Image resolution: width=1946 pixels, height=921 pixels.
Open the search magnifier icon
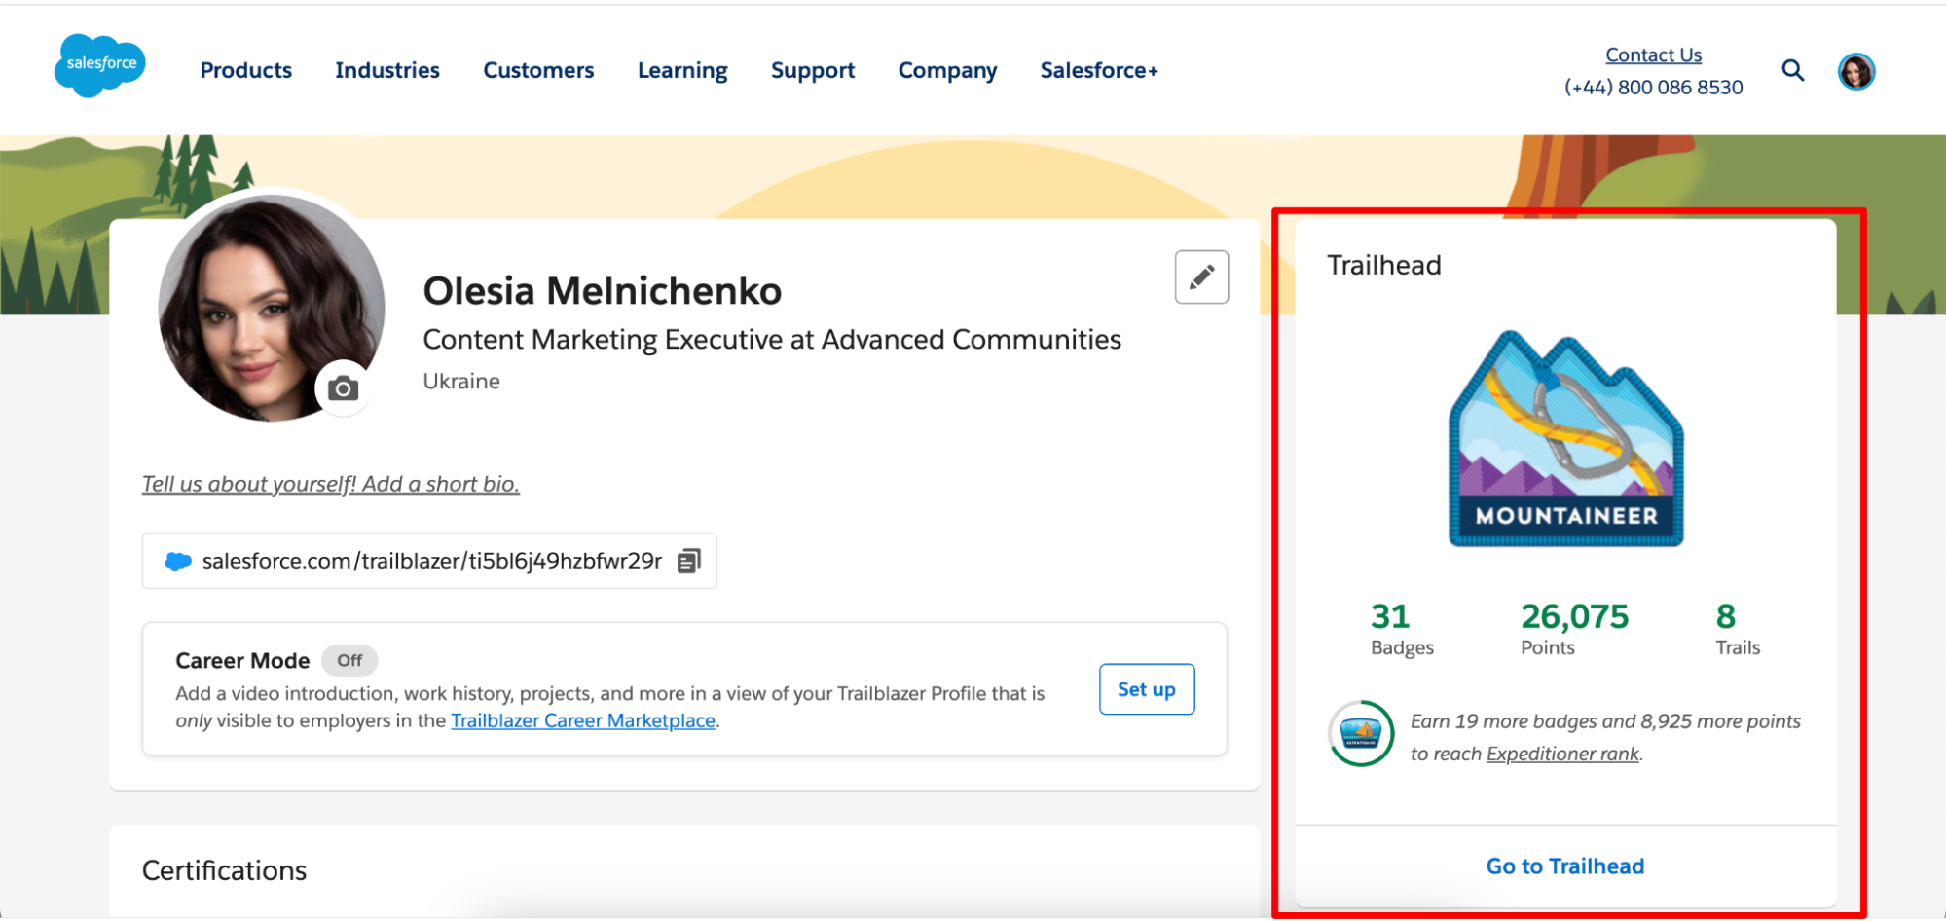[1792, 70]
